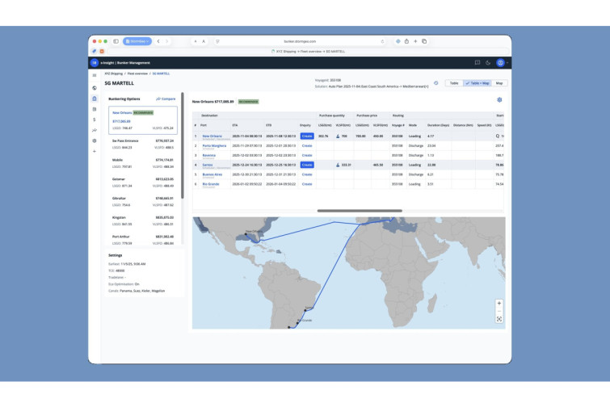Open the Santos port link in table
Image resolution: width=610 pixels, height=407 pixels.
(208, 165)
